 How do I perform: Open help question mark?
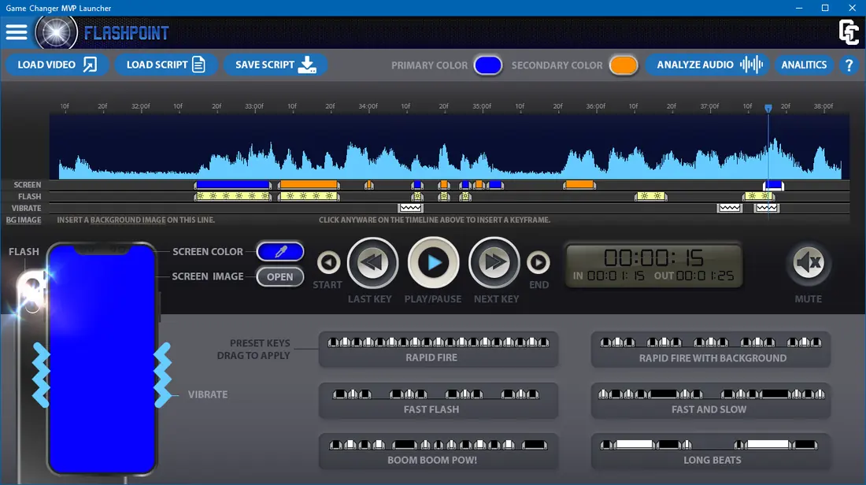click(849, 65)
